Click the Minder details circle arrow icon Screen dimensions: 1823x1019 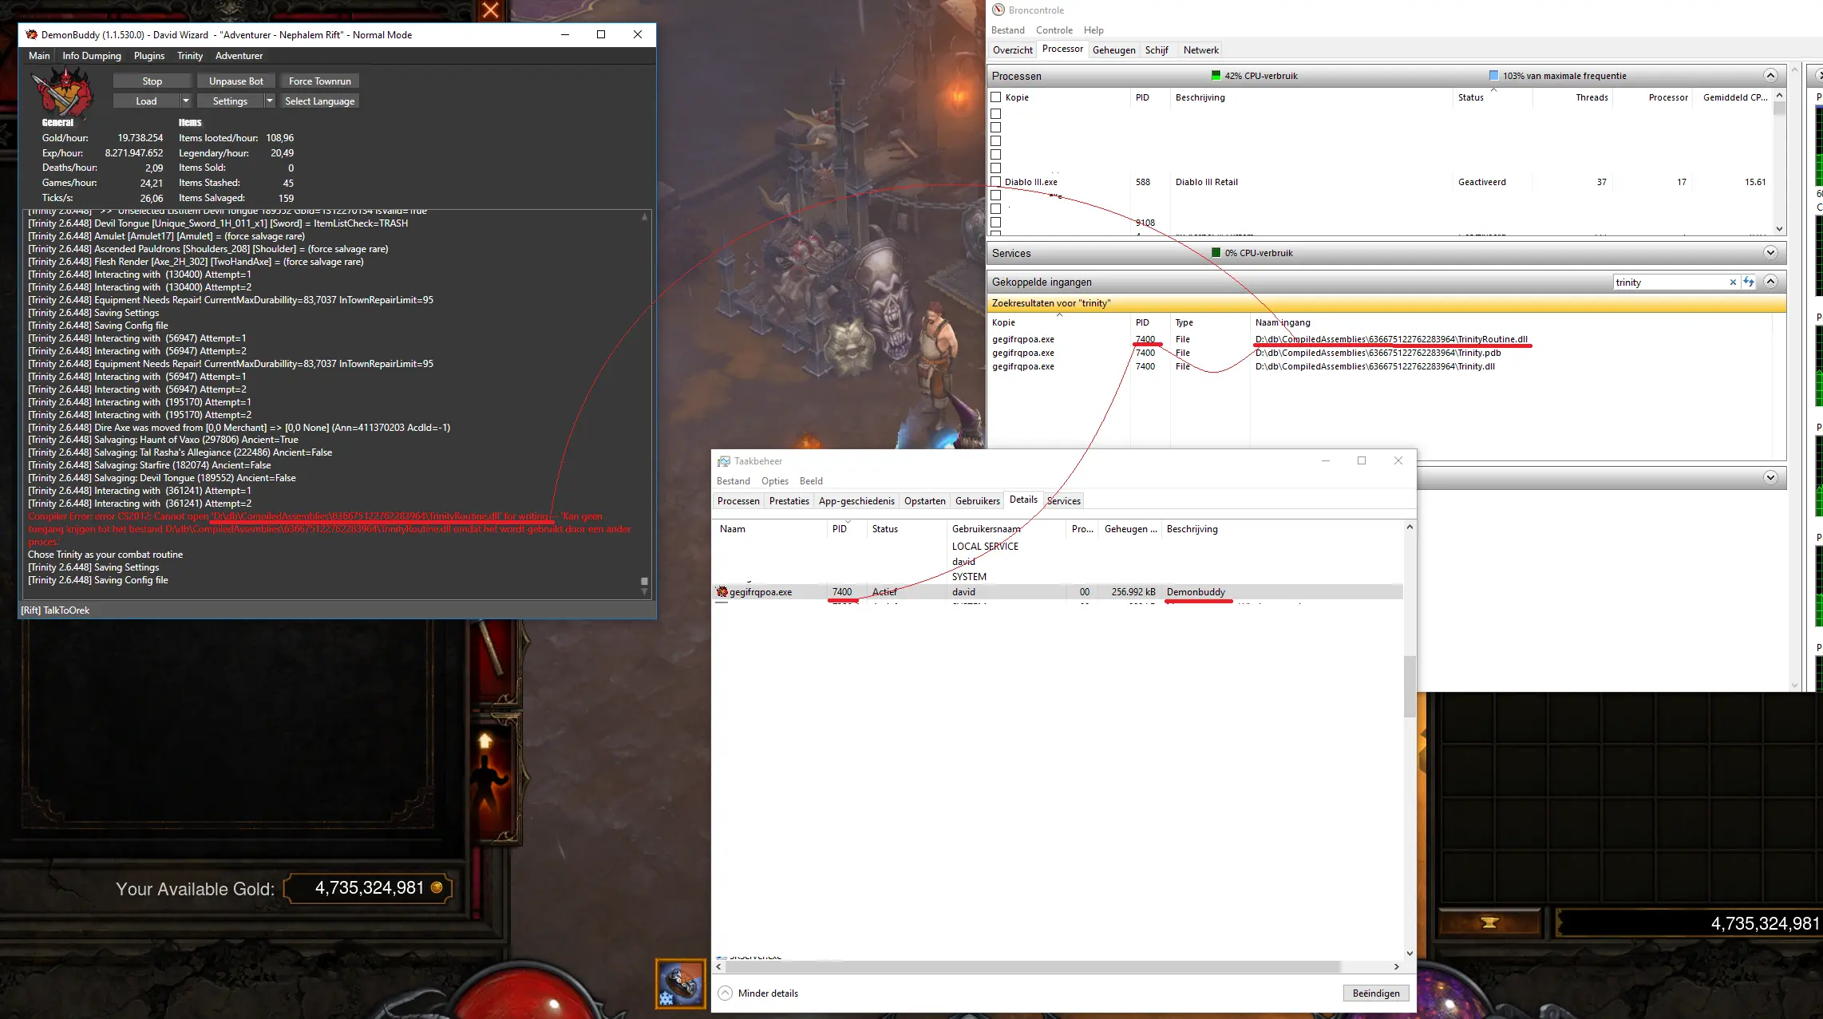[x=725, y=993]
